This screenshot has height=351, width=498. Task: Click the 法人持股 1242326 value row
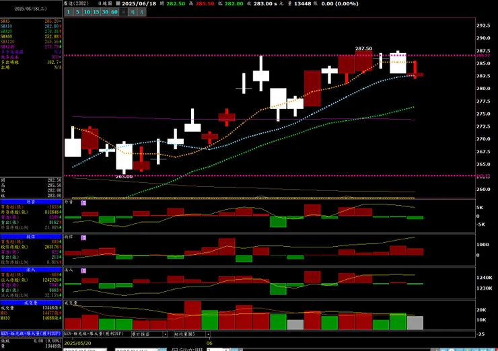click(x=31, y=280)
